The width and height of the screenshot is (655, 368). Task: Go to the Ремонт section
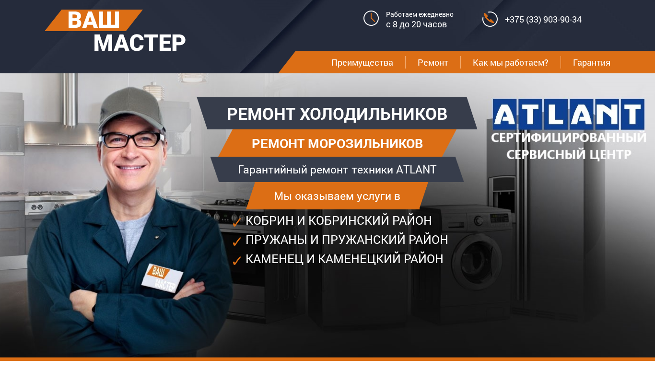(x=433, y=63)
